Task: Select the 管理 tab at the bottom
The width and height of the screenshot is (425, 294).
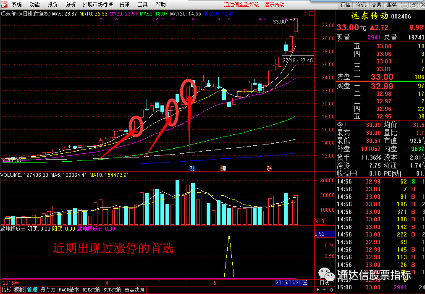Action: (32, 290)
